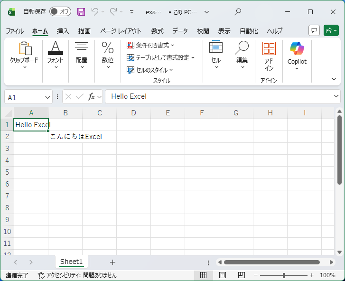Switch to the 挿入 tab

[x=63, y=31]
